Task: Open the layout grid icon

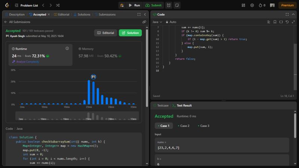Action: point(243,5)
